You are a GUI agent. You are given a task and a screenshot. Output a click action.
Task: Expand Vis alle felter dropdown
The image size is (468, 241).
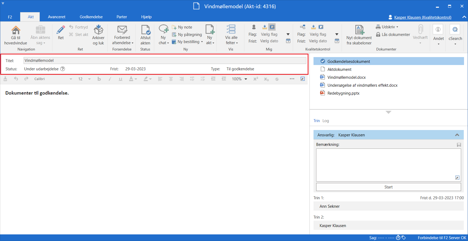tap(231, 34)
